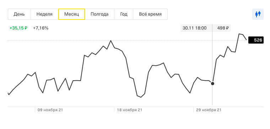Click the data point dot on chart

[212, 84]
